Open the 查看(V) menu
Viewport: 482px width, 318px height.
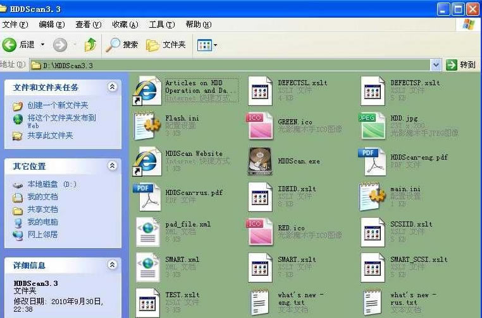88,25
